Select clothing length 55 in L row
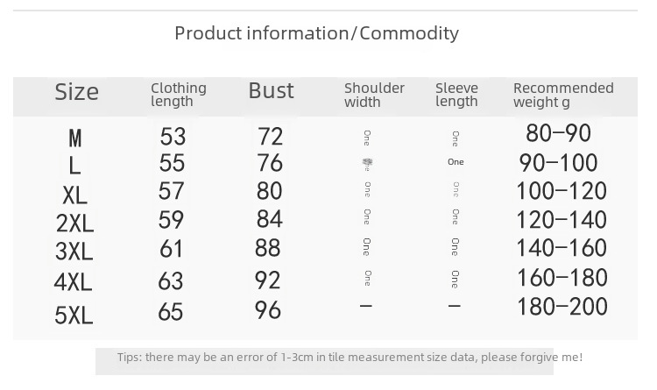The image size is (657, 390). point(172,163)
